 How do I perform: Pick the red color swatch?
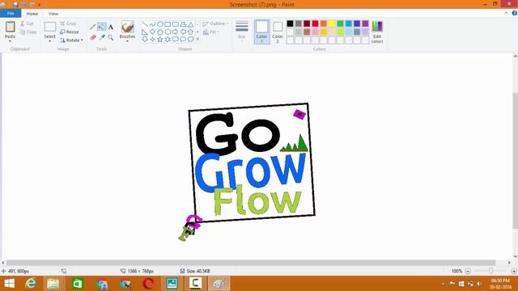click(315, 23)
